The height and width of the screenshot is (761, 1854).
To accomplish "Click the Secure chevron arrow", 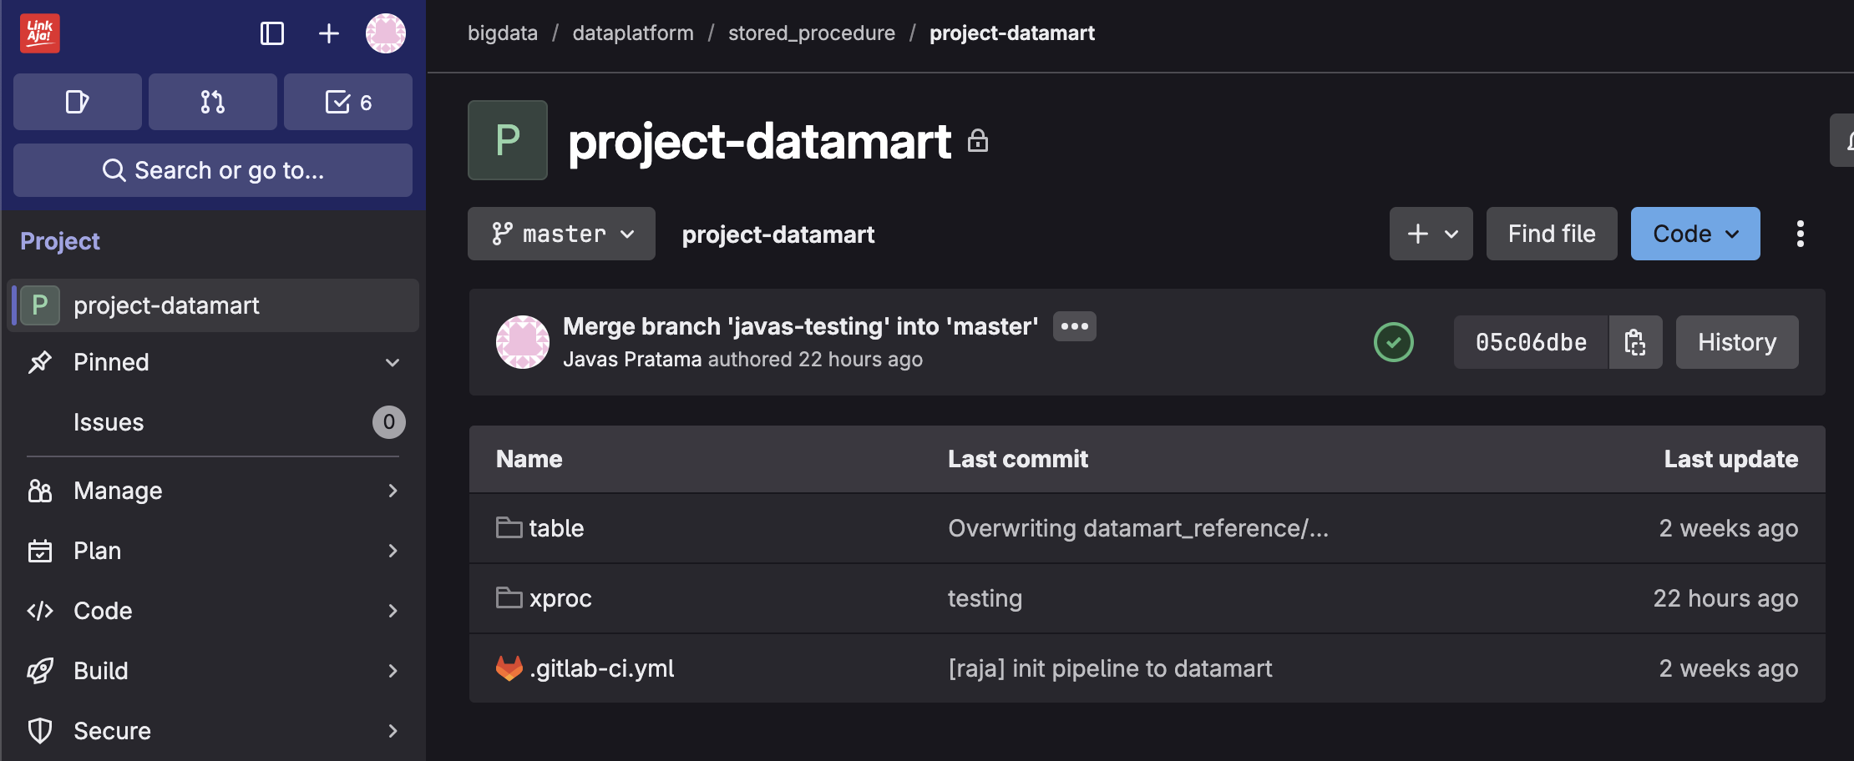I will [x=393, y=731].
